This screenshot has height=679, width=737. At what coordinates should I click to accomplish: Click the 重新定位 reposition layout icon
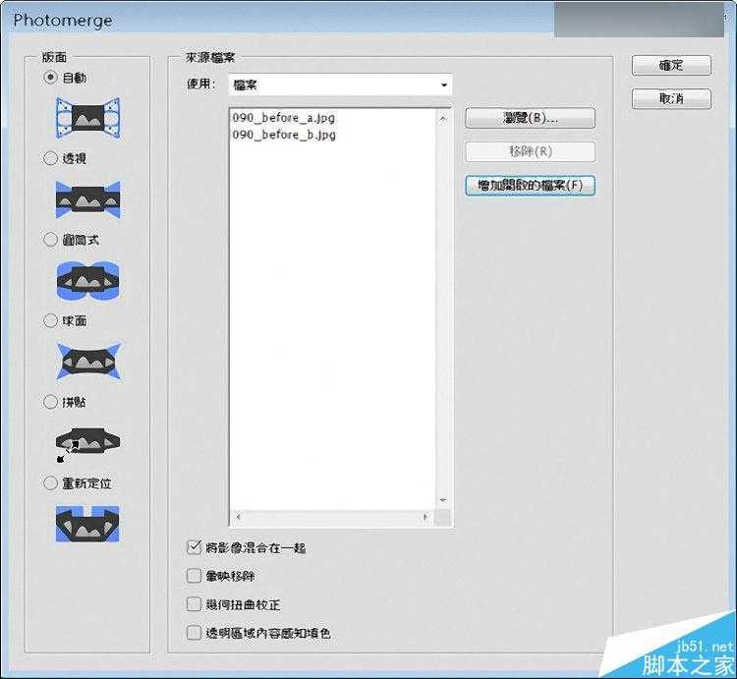pos(87,524)
